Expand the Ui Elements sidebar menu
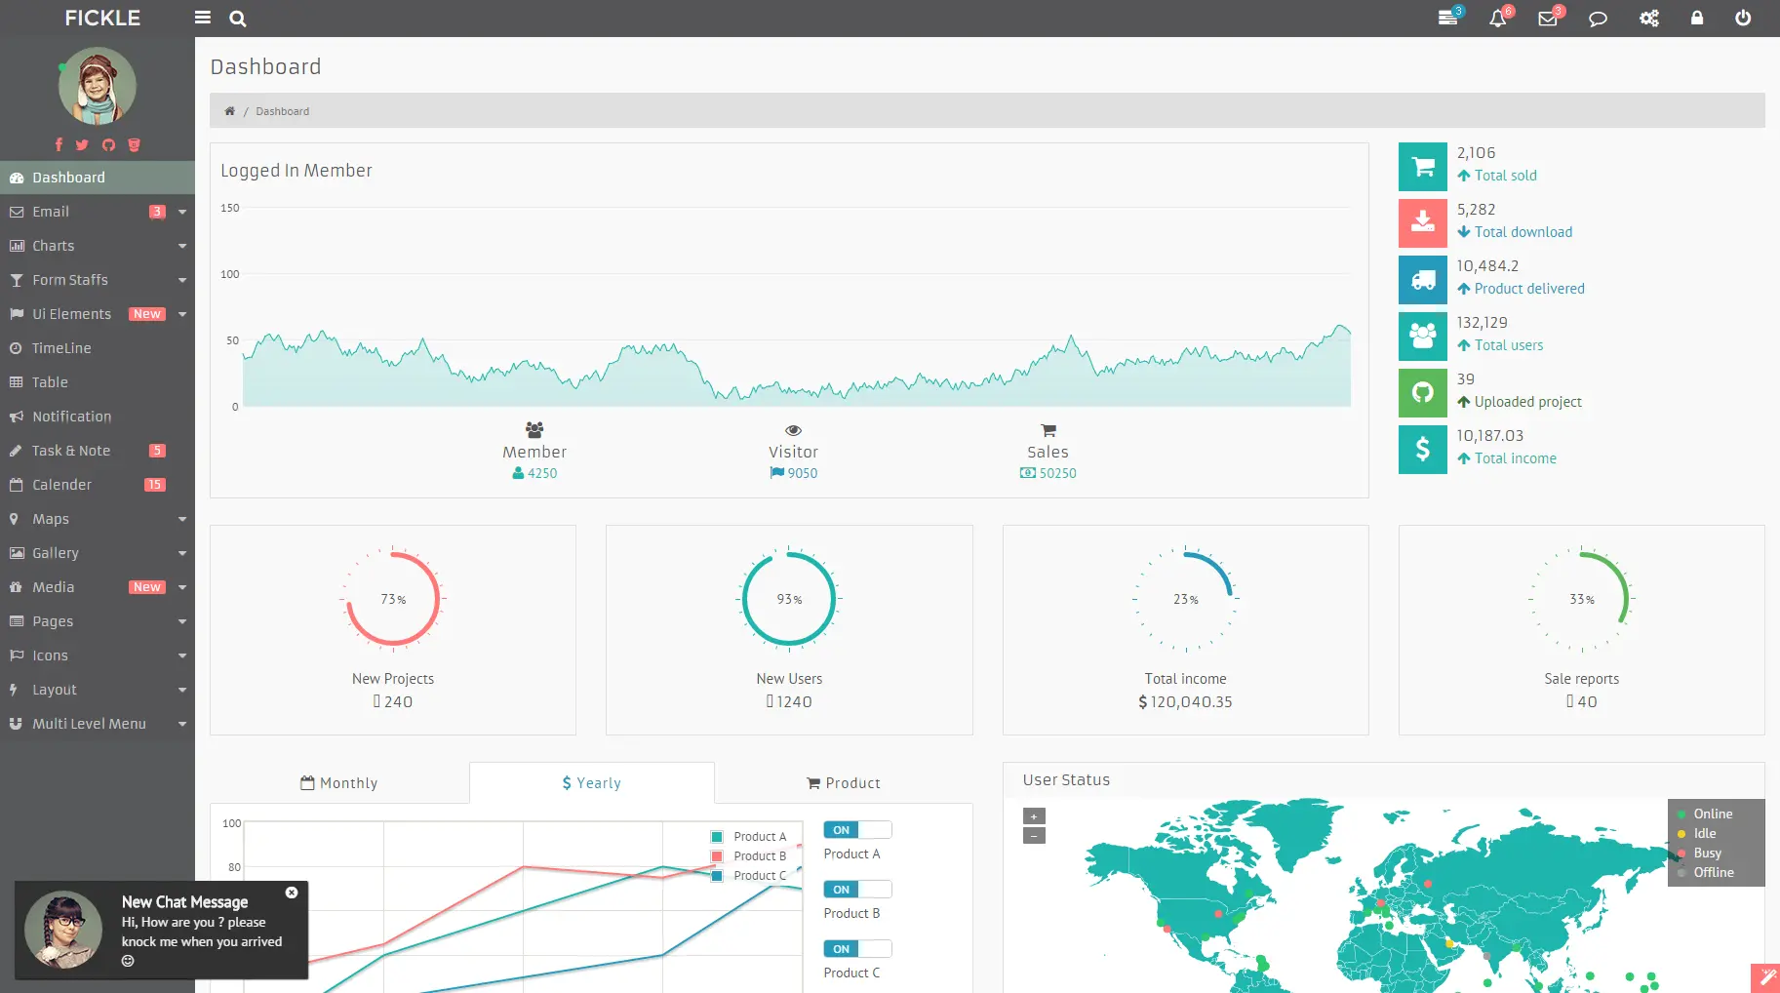 tap(98, 314)
